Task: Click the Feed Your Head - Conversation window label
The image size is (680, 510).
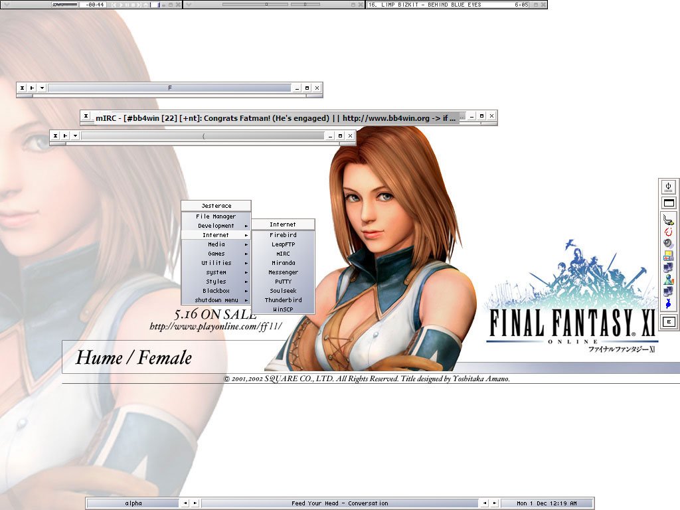Action: tap(339, 503)
